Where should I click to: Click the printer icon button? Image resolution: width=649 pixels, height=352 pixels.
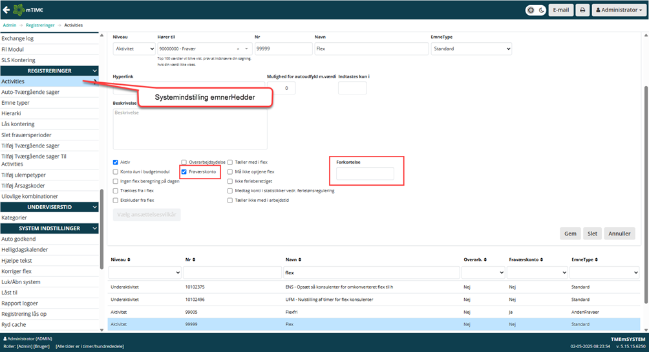pyautogui.click(x=582, y=10)
